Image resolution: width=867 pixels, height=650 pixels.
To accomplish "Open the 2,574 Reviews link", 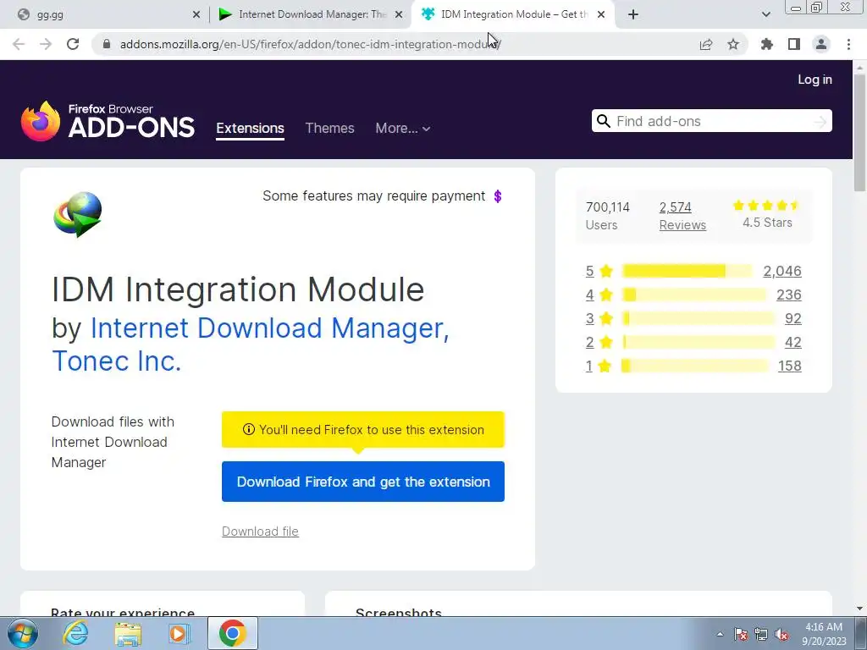I will click(682, 216).
